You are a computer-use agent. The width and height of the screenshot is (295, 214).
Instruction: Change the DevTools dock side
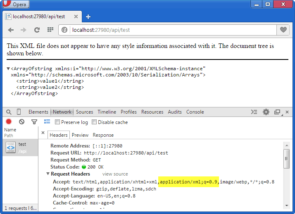coord(278,112)
